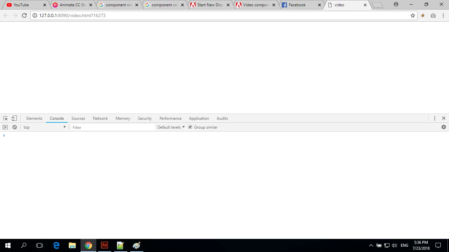Open the clock showing 5:36 PM
This screenshot has width=449, height=252.
[421, 245]
